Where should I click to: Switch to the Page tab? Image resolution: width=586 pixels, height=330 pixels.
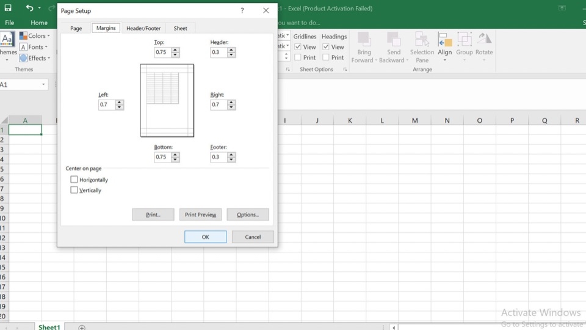(76, 28)
